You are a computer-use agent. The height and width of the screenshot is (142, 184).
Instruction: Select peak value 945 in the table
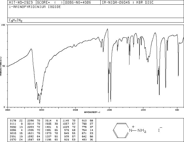tap(67, 133)
